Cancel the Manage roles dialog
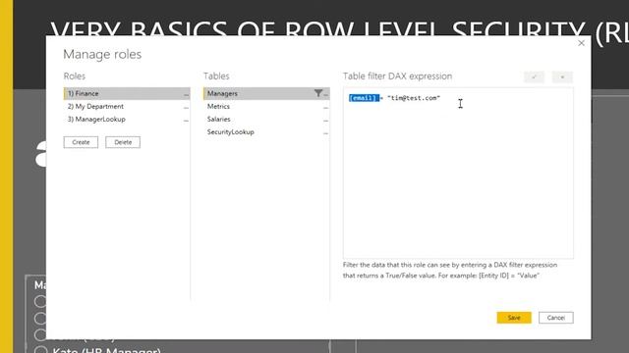 coord(556,318)
